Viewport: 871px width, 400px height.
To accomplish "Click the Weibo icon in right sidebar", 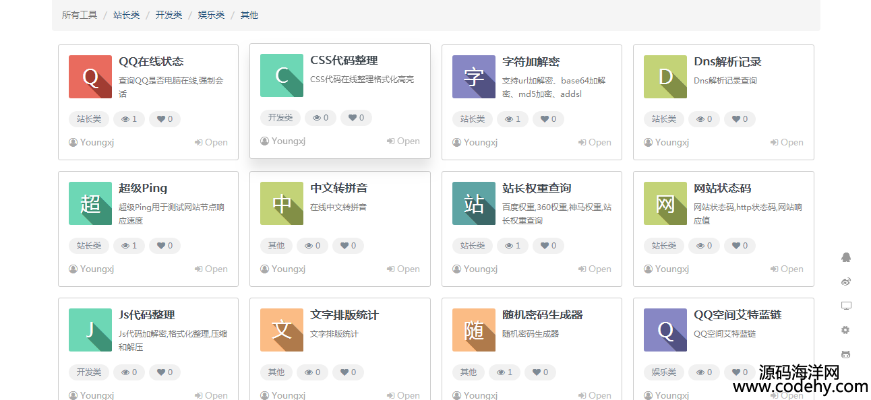I will point(846,281).
